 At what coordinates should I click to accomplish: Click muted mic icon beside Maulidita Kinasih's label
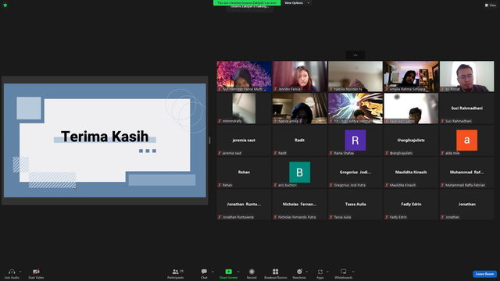pyautogui.click(x=387, y=185)
